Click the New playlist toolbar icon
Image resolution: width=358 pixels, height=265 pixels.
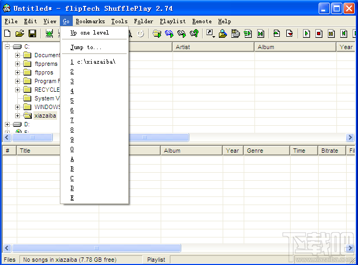[8, 33]
